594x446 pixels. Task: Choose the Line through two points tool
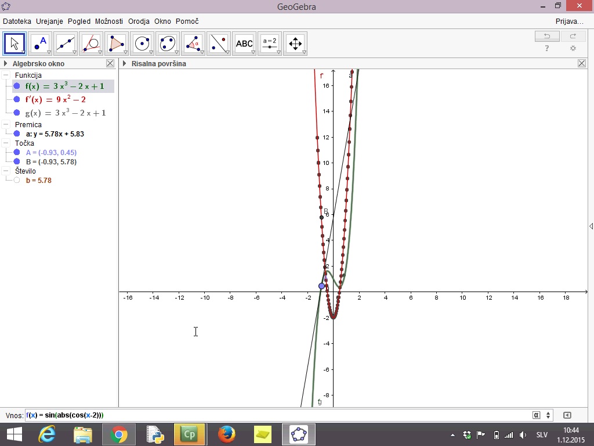pos(66,44)
